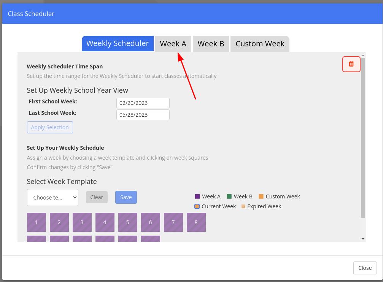Click the vertical scrollbar thumb
The height and width of the screenshot is (282, 383).
363,138
